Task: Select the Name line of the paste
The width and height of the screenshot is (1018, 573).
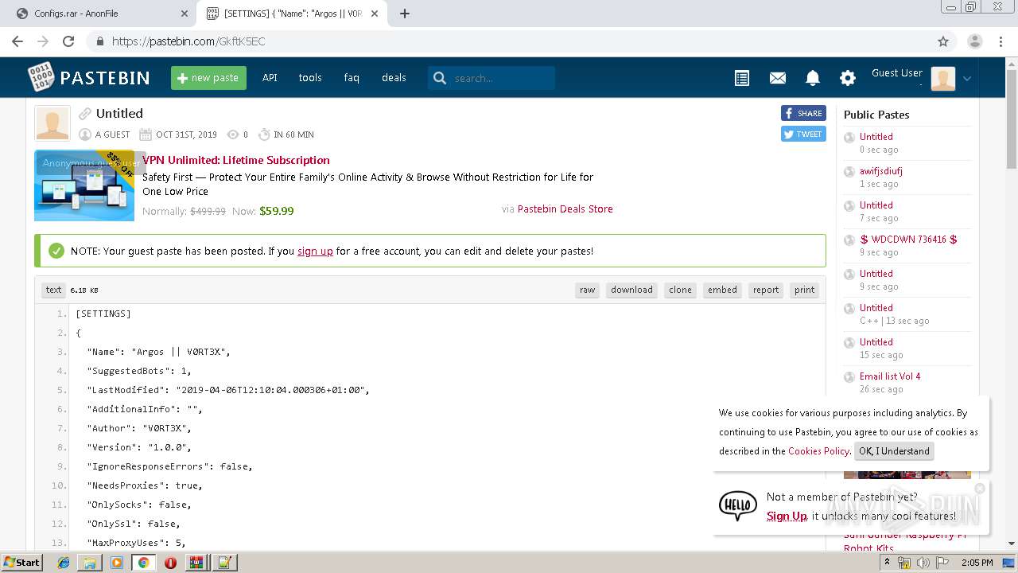Action: point(159,352)
